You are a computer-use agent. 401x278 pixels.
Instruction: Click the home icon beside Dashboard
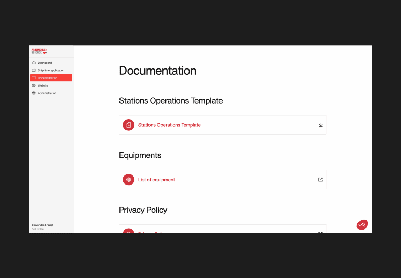point(34,63)
